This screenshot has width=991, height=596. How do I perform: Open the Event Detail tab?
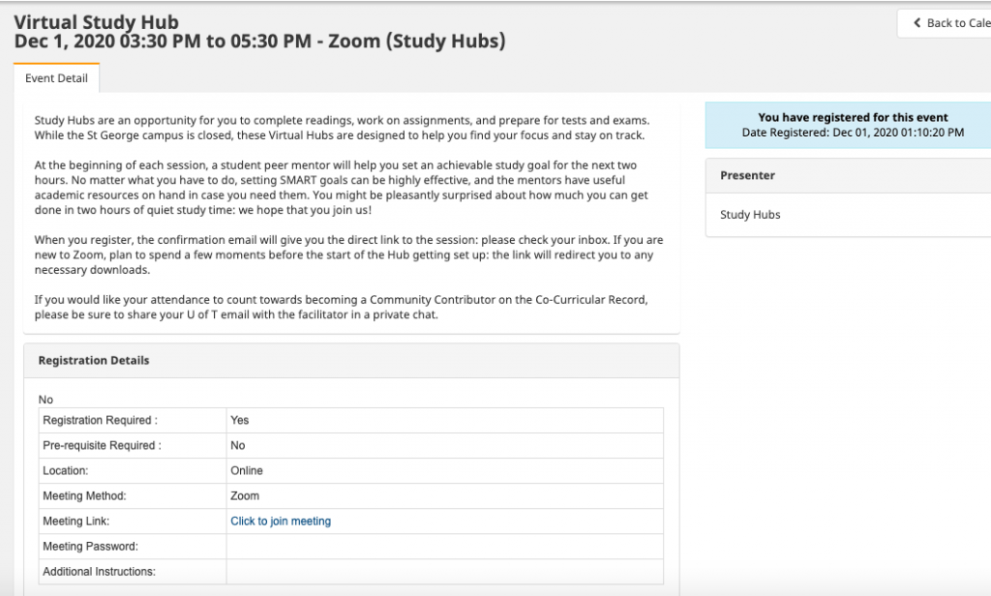pos(56,78)
